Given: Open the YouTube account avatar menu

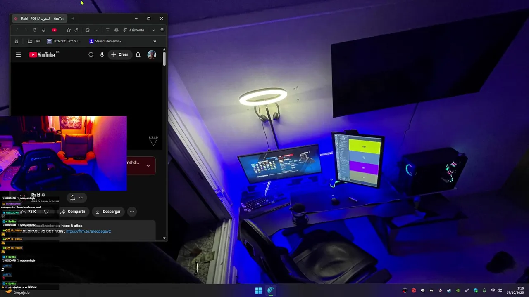Looking at the screenshot, I should tap(152, 54).
